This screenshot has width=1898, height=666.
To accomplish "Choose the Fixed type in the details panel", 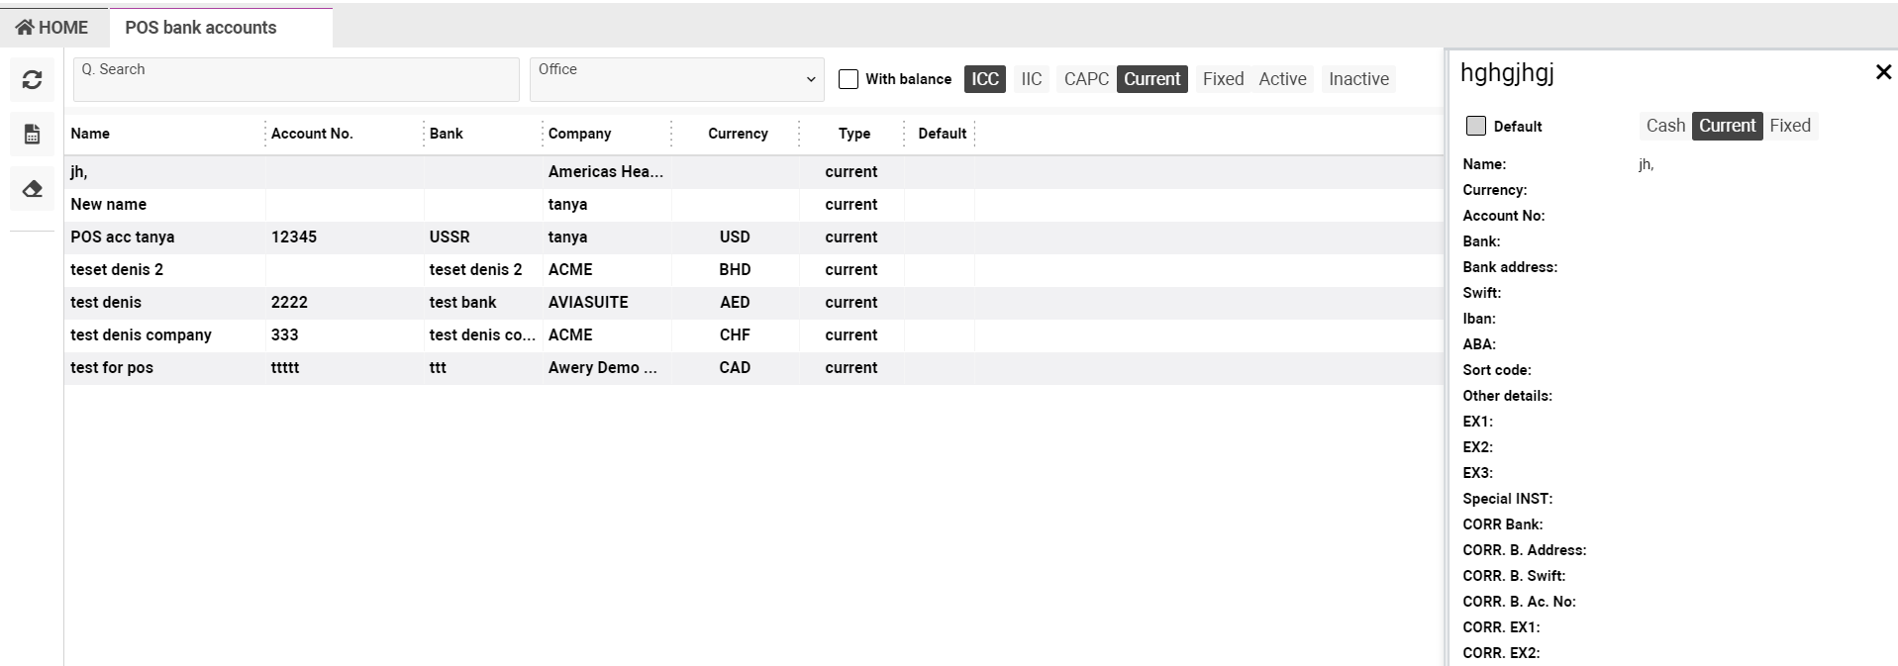I will pos(1789,126).
